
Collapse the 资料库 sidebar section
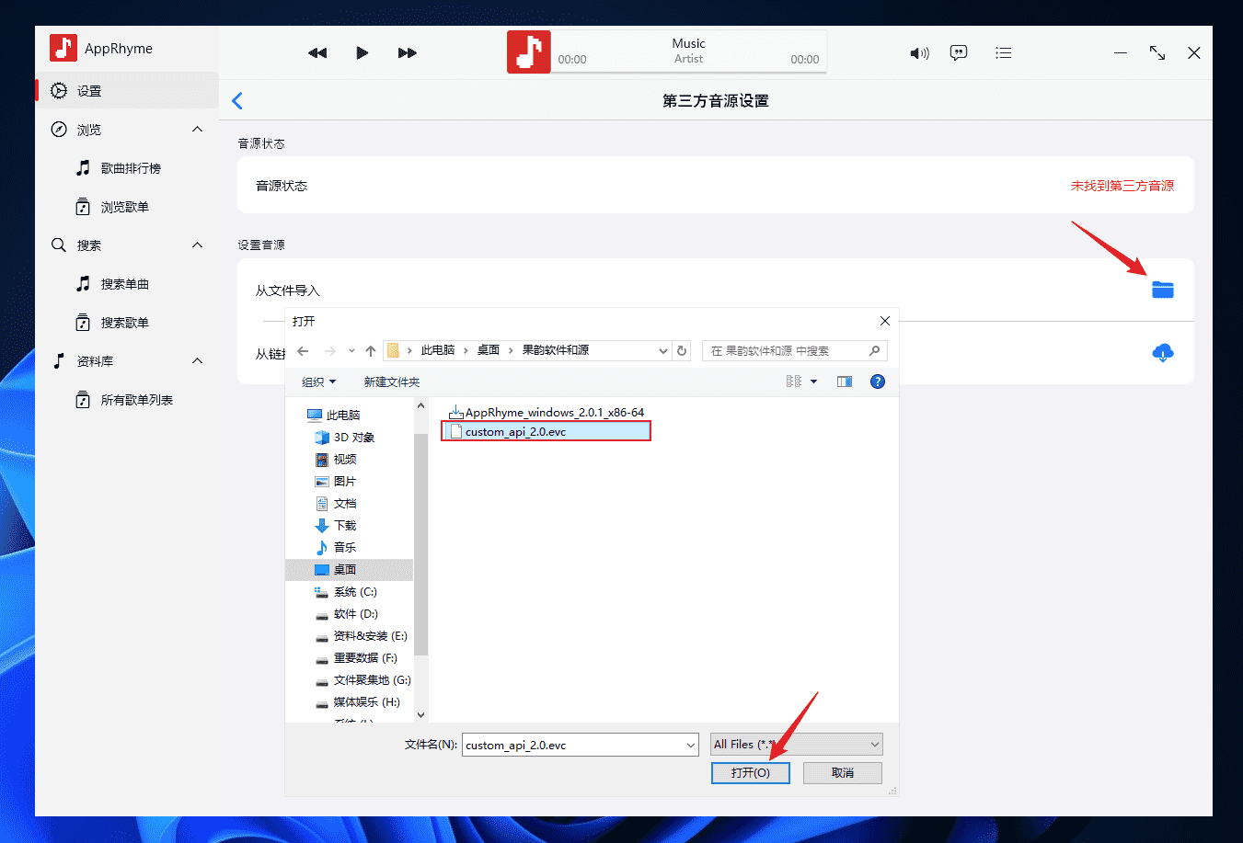(197, 361)
